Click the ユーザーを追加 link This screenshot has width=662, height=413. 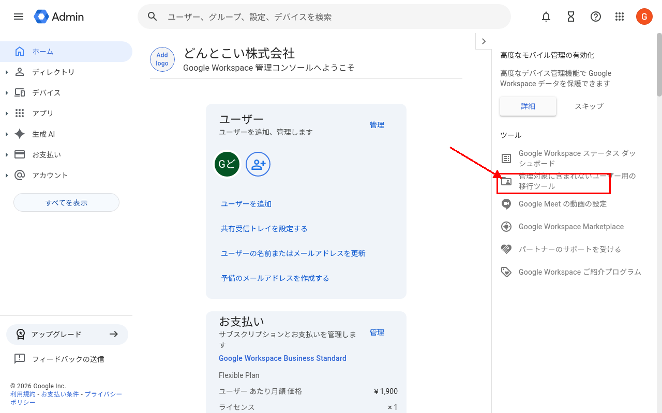(x=246, y=204)
